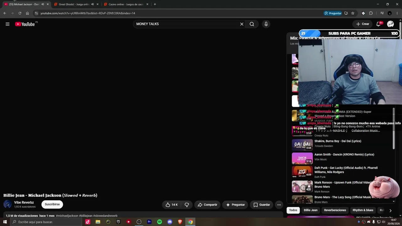Click the #slowedandreverb hashtag
Viewport: 402px width, 226px height.
[105, 216]
